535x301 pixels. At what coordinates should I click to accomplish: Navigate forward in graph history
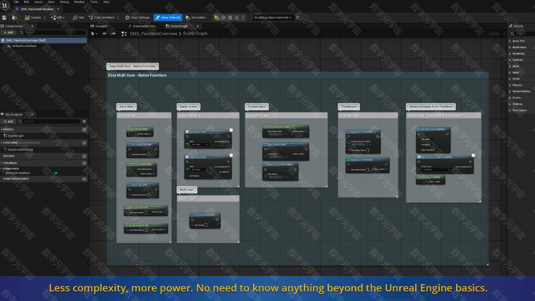(x=113, y=33)
